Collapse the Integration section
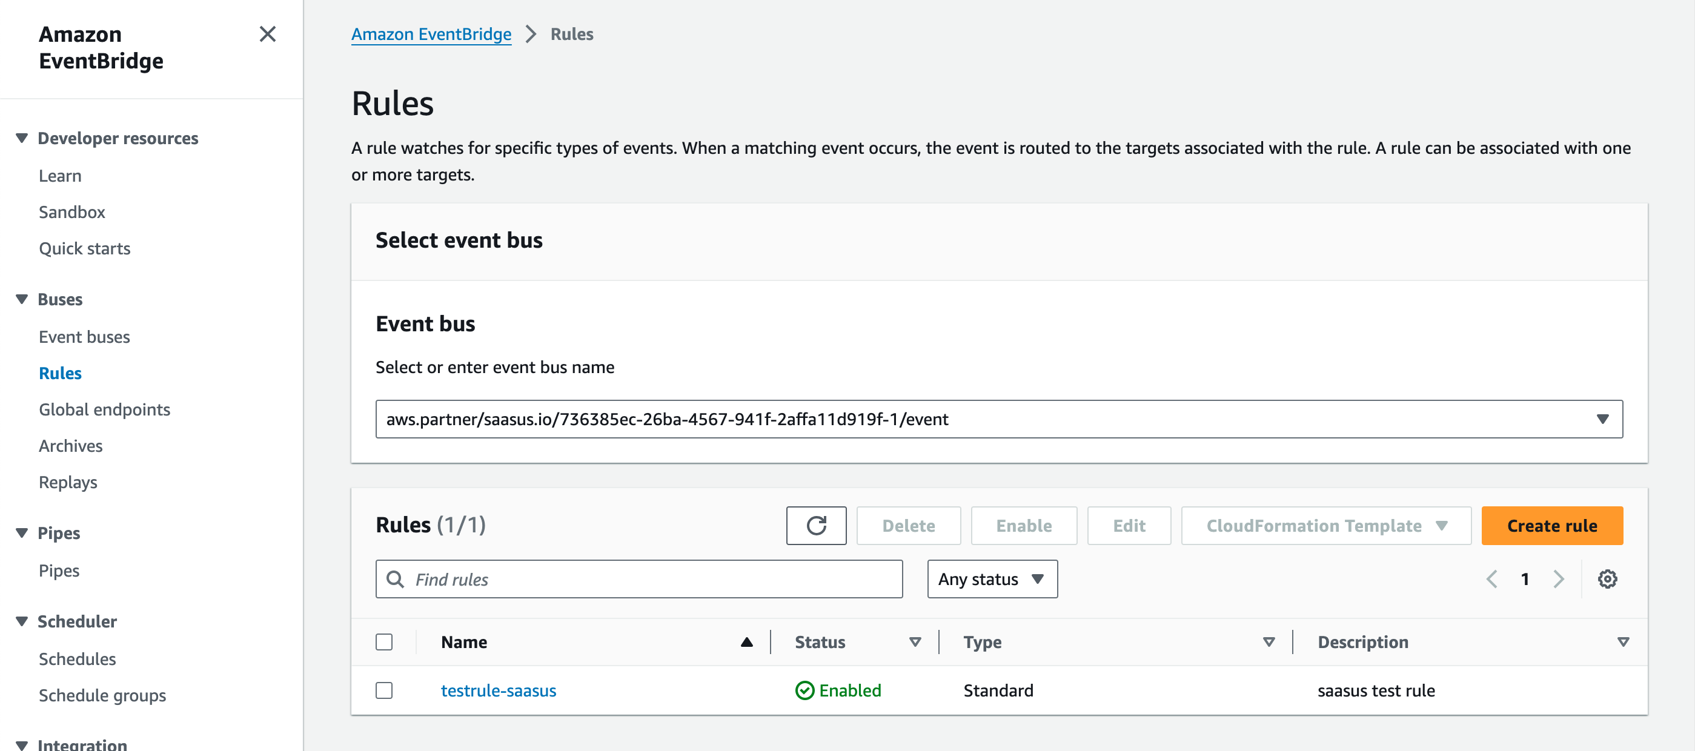The image size is (1695, 751). coord(22,744)
